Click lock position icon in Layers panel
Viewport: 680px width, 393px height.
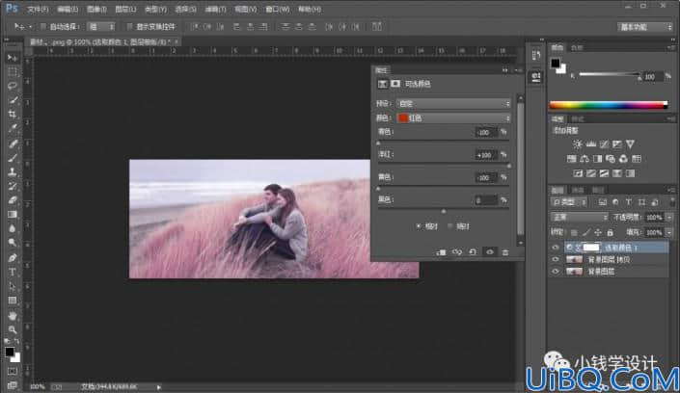(x=598, y=233)
